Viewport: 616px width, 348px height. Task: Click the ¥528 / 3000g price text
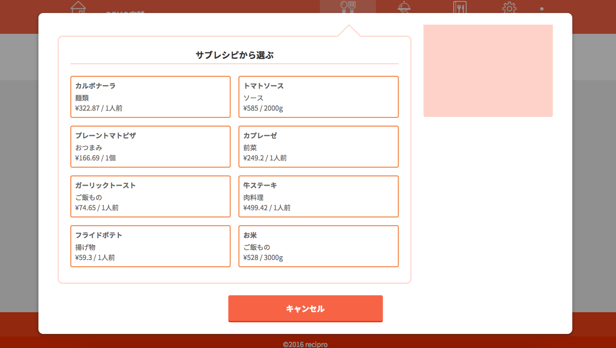263,258
